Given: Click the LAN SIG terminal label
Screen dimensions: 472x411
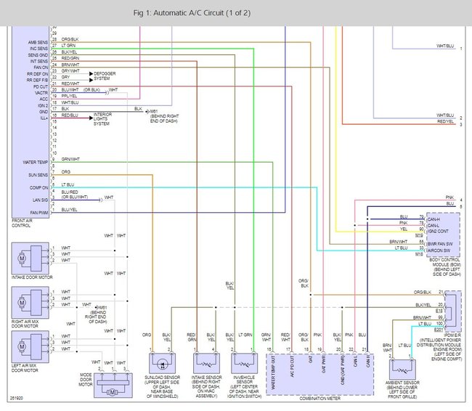Looking at the screenshot, I should tap(41, 200).
